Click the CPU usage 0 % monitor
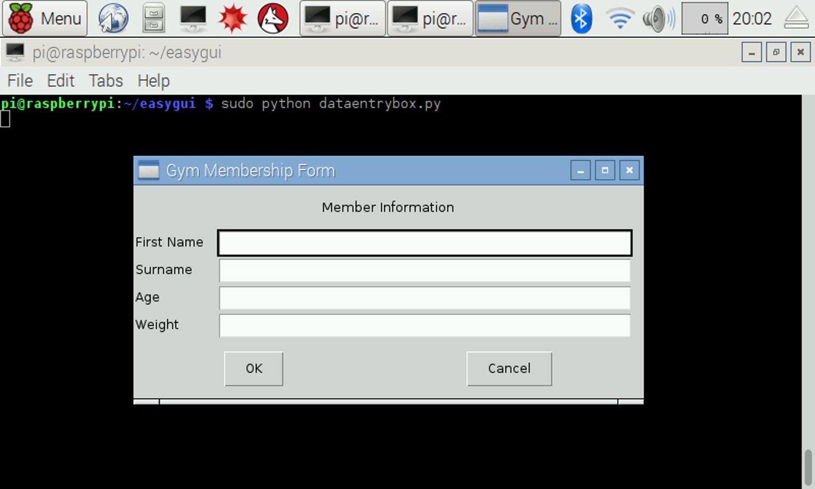Viewport: 815px width, 489px height. click(x=705, y=18)
